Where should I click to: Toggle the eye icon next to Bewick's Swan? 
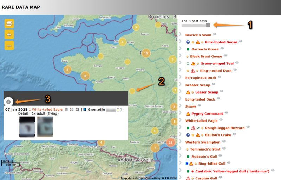pyautogui.click(x=215, y=34)
